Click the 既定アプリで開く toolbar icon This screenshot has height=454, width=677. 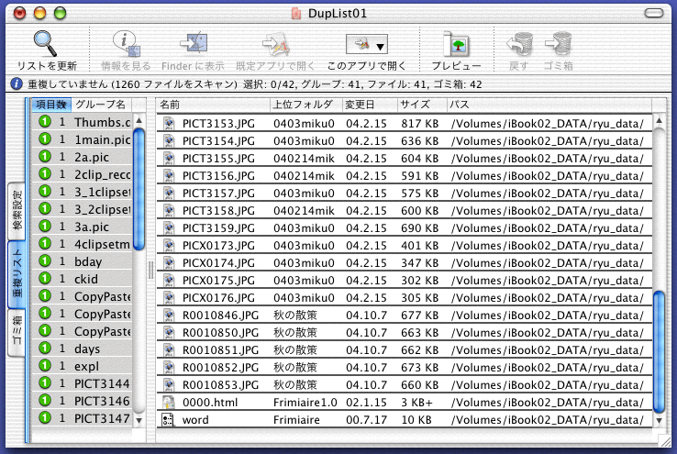point(275,44)
